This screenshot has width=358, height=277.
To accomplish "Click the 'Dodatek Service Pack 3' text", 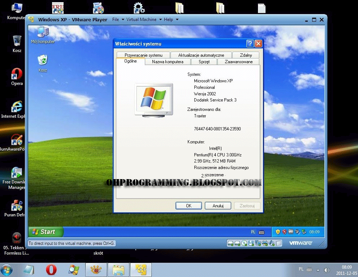I will pyautogui.click(x=215, y=100).
